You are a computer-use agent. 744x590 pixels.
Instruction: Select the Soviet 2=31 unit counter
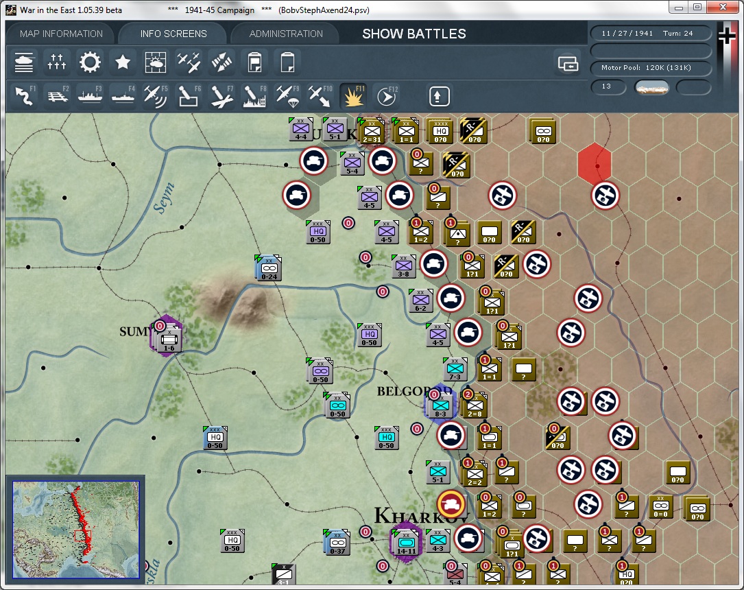(x=372, y=132)
